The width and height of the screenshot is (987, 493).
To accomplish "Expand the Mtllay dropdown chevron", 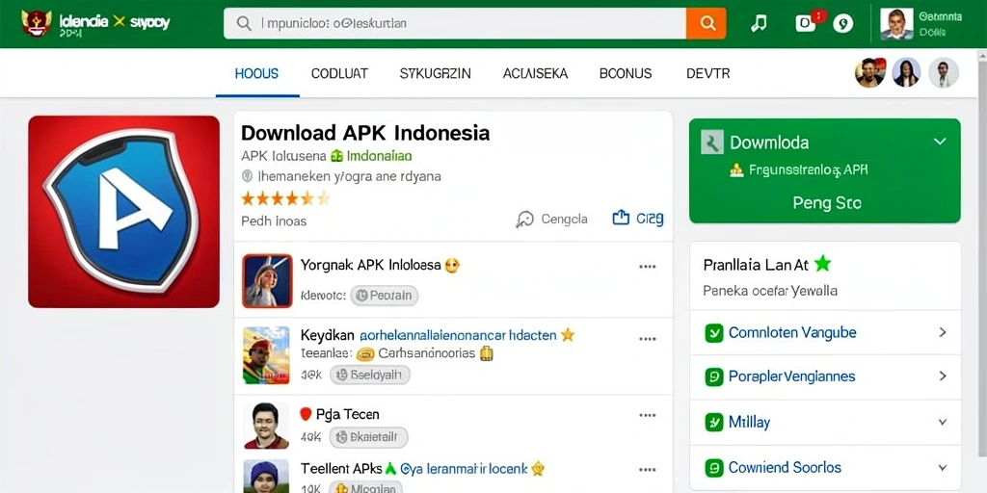I will tap(943, 422).
